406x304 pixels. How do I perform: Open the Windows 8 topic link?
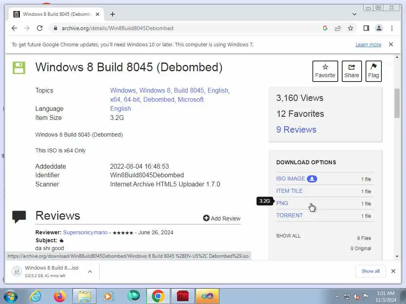pyautogui.click(x=155, y=91)
